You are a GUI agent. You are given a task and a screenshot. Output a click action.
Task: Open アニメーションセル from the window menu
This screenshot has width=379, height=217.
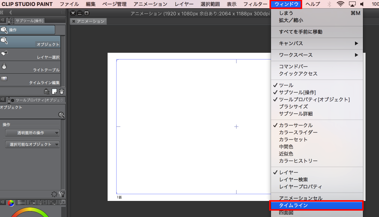(317, 198)
